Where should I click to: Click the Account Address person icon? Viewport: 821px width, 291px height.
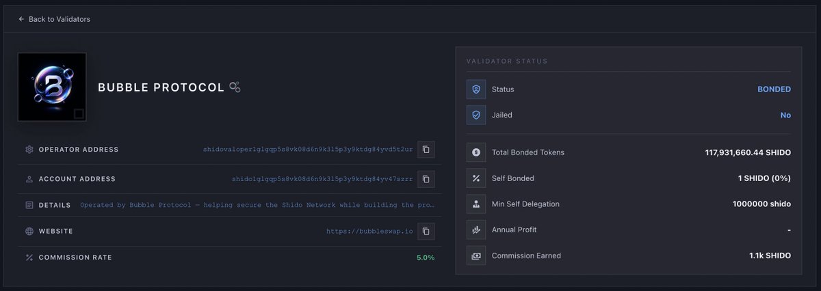tap(29, 179)
